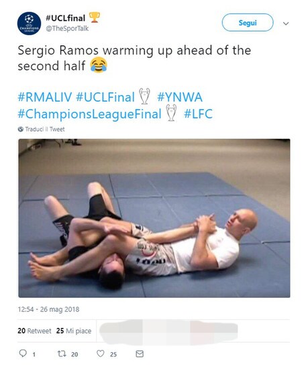
Task: Click Traduci il Tweet translate link
Action: click(x=45, y=129)
